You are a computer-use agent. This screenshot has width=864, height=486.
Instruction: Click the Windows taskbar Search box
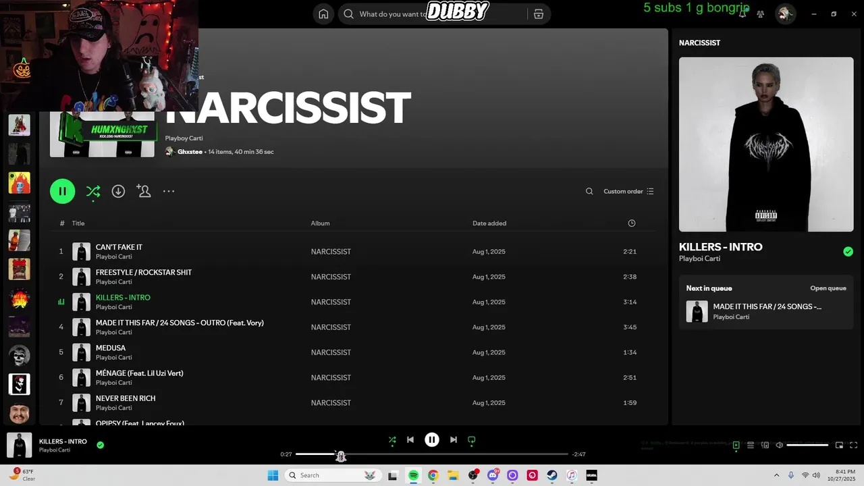click(332, 475)
